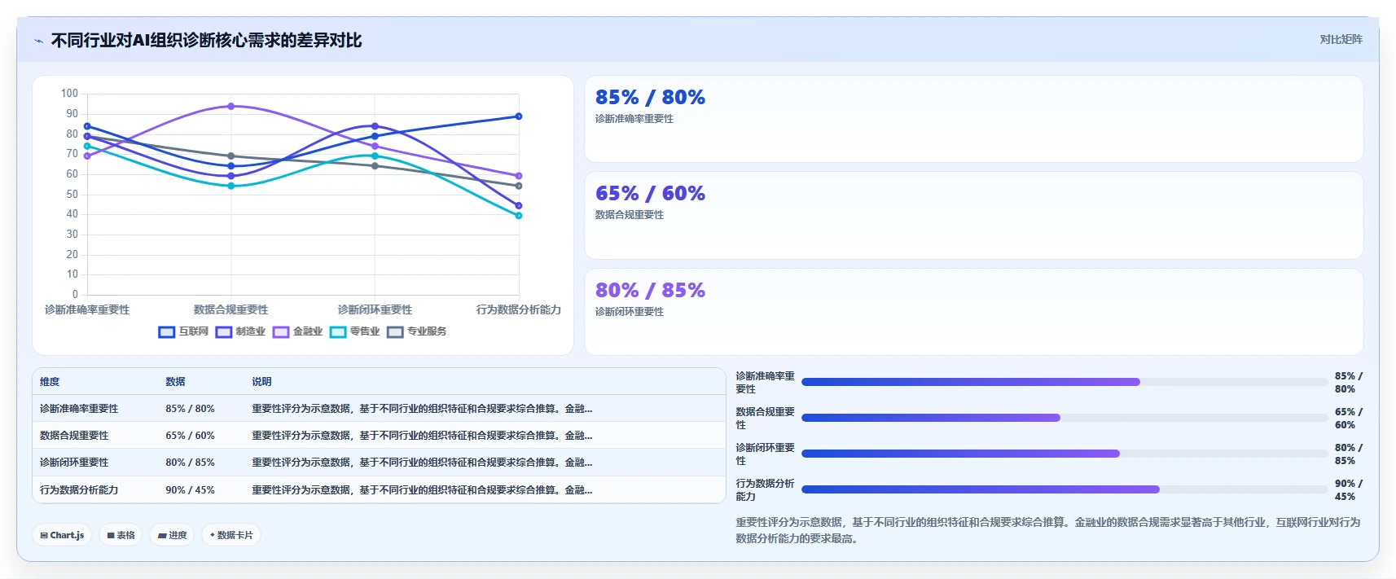Click the 专业服务 point at 数据合规重要性
The width and height of the screenshot is (1396, 579).
click(x=231, y=156)
